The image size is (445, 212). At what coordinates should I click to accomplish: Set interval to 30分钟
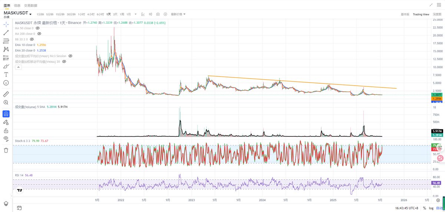(71, 14)
